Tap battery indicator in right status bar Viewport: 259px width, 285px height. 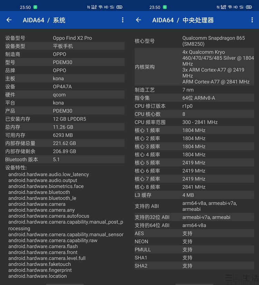(x=249, y=7)
